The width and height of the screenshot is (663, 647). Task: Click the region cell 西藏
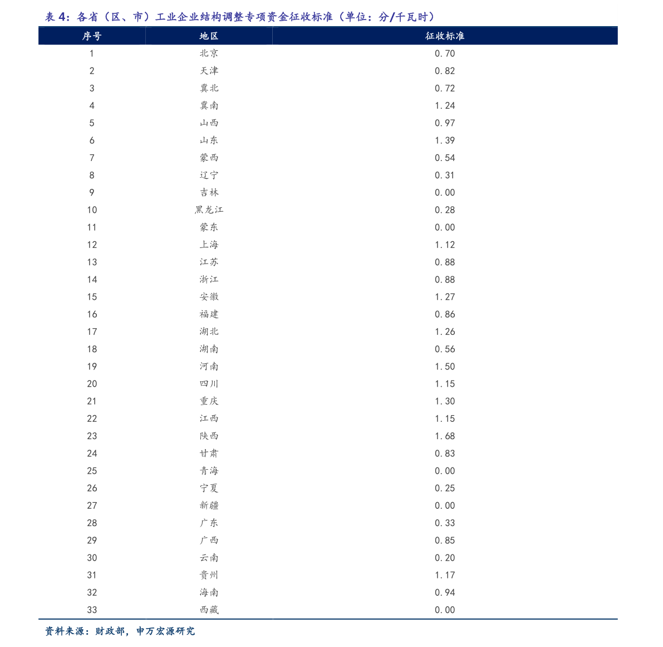(209, 610)
